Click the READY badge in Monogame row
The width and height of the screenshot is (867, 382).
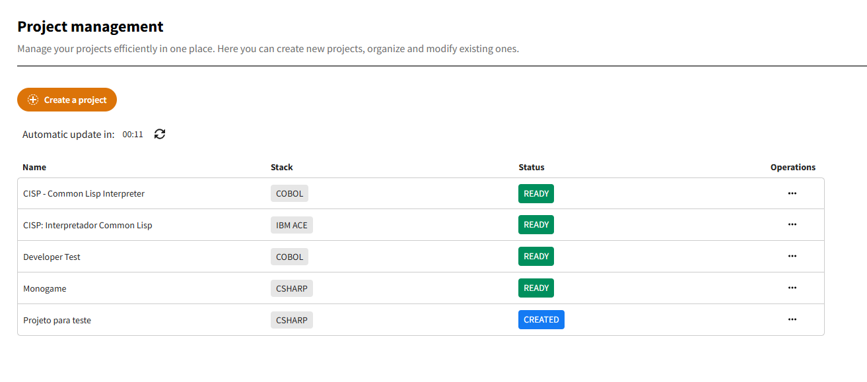pos(536,288)
